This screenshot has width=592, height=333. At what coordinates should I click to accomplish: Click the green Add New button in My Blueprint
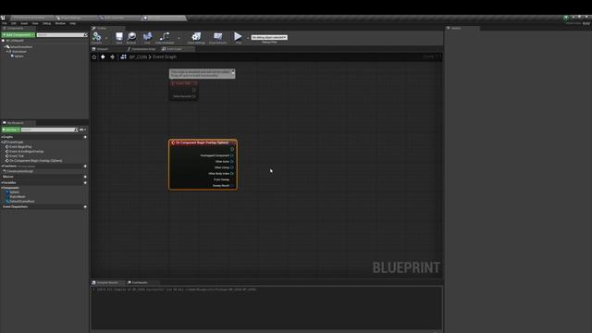coord(10,129)
